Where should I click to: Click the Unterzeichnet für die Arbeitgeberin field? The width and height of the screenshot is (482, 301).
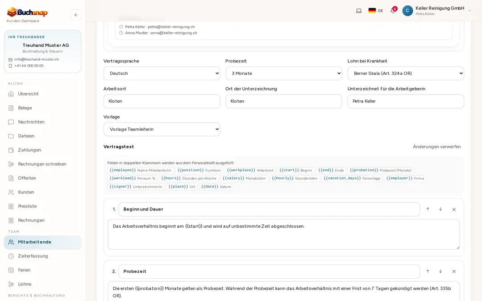tap(406, 101)
